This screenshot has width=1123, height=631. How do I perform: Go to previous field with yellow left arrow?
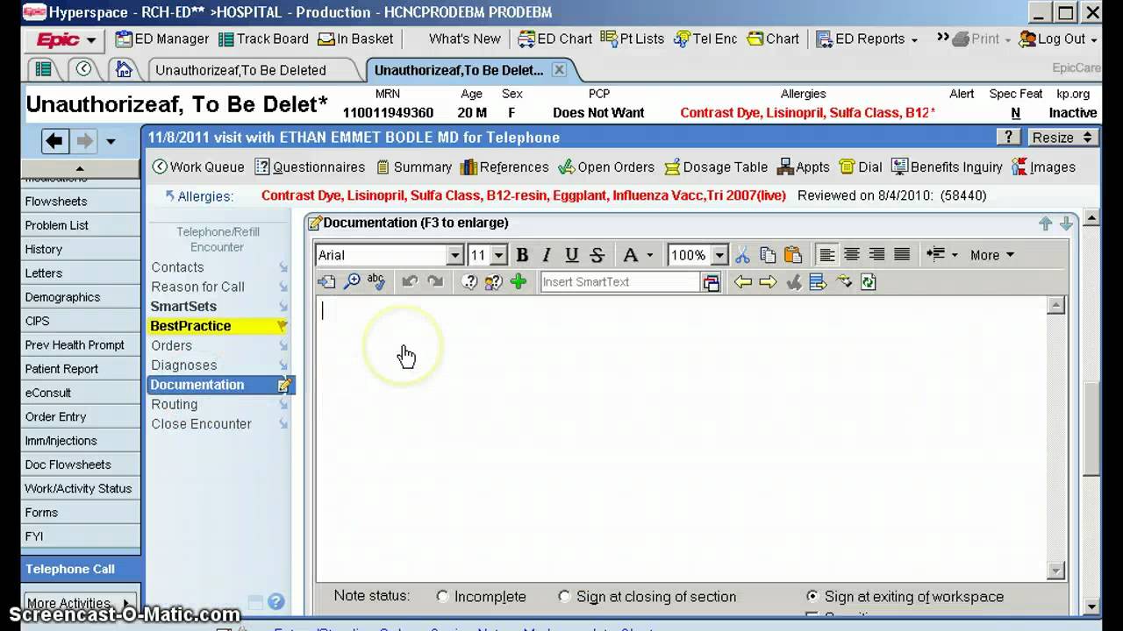[x=743, y=281]
